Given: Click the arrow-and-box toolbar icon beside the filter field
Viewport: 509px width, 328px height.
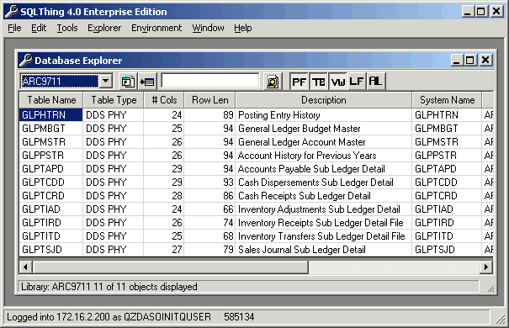Looking at the screenshot, I should pos(147,81).
